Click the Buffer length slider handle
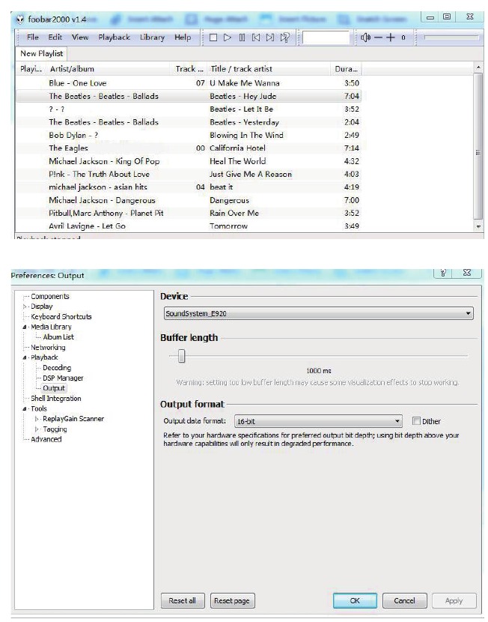The image size is (488, 622). pos(181,356)
